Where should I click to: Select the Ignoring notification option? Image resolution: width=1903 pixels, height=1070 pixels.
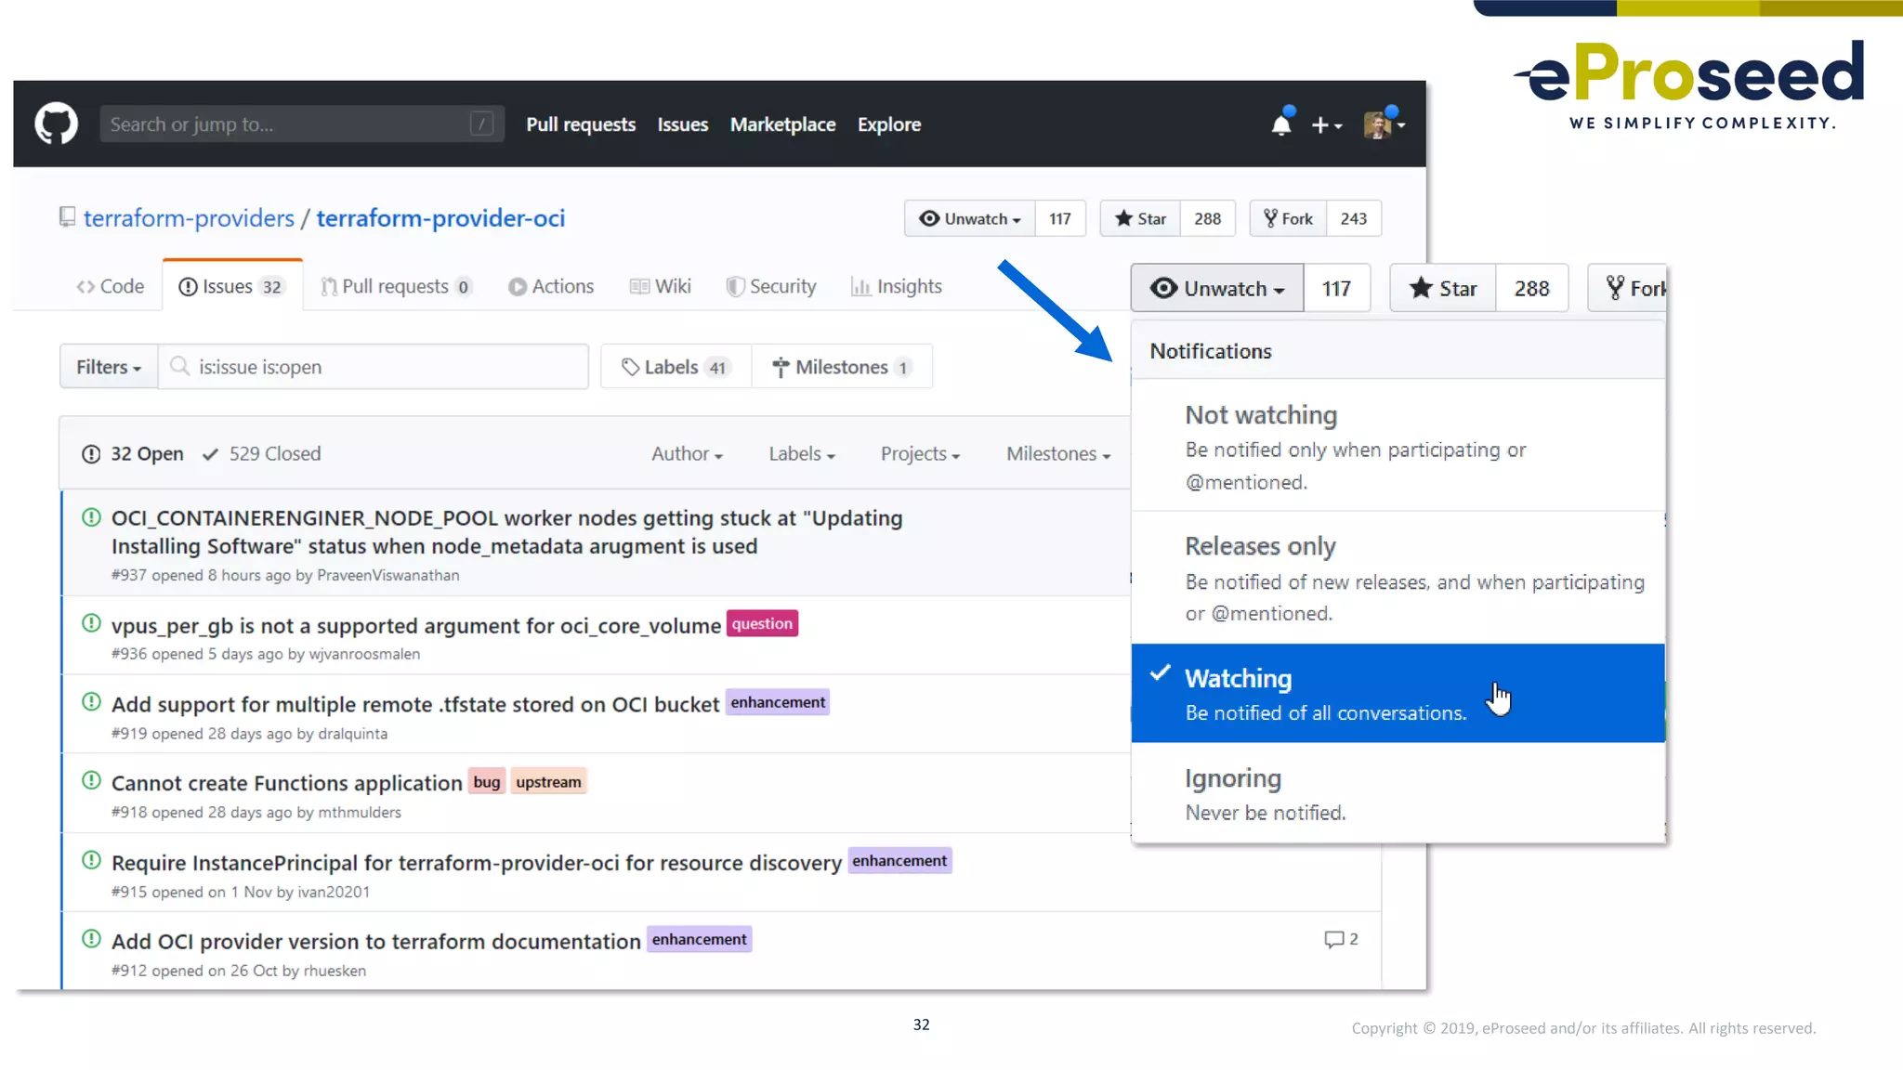[1398, 793]
